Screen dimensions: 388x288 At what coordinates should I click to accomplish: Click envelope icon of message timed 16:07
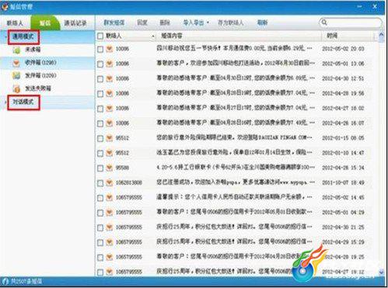tap(110, 123)
